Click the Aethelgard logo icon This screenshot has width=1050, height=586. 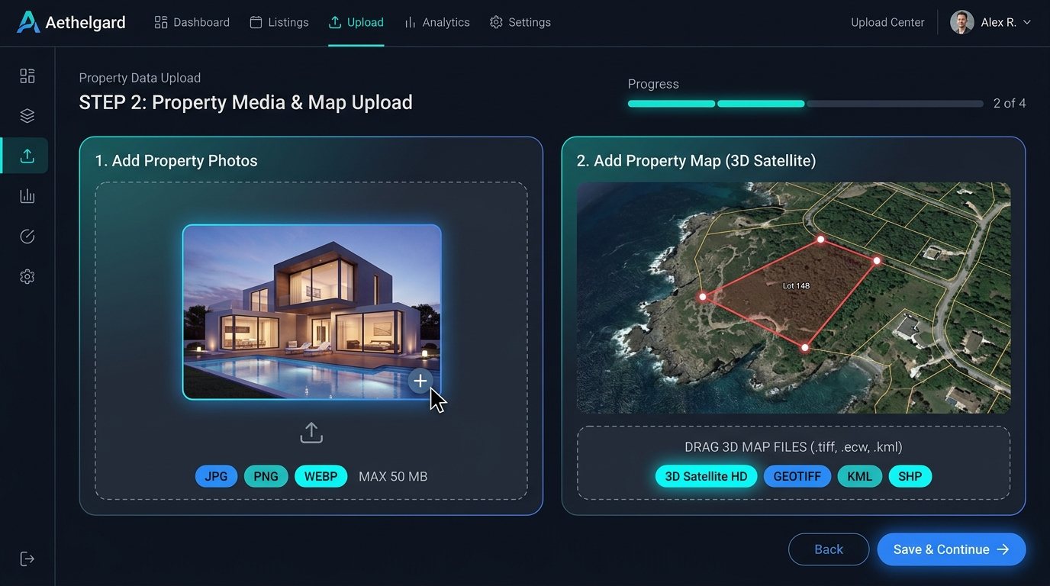28,22
